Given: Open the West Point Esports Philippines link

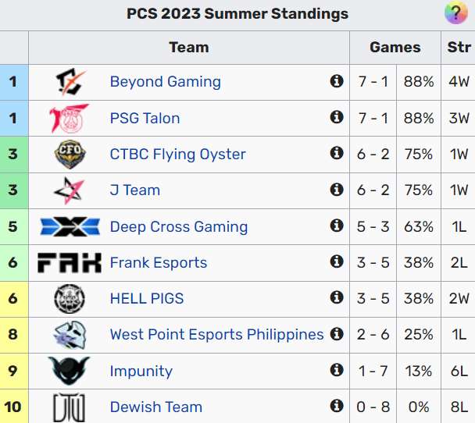Looking at the screenshot, I should (216, 335).
